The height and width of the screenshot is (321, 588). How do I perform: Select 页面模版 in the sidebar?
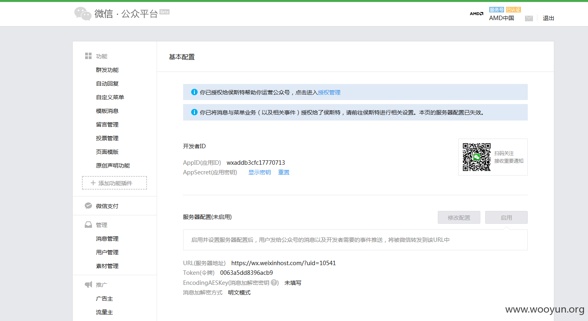[107, 152]
